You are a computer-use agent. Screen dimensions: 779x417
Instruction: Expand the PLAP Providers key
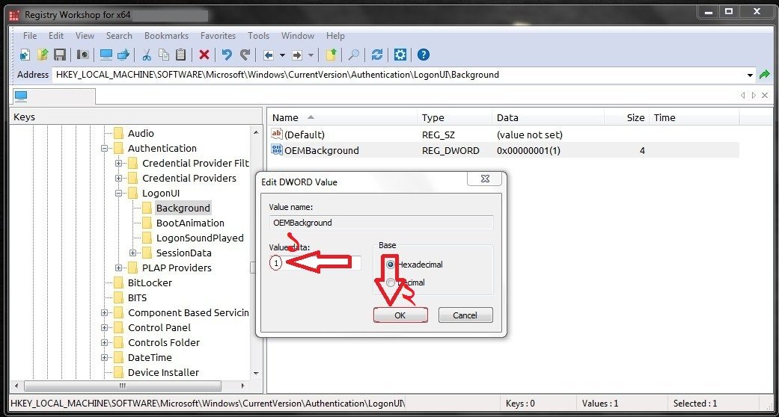[x=118, y=268]
